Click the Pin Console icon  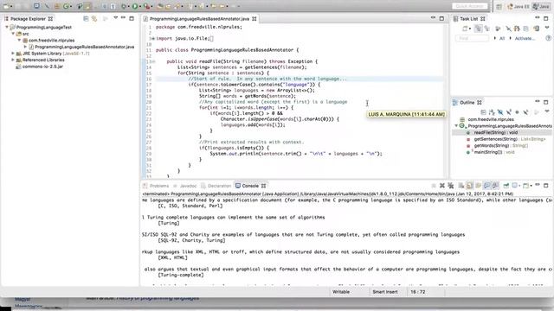(506, 186)
